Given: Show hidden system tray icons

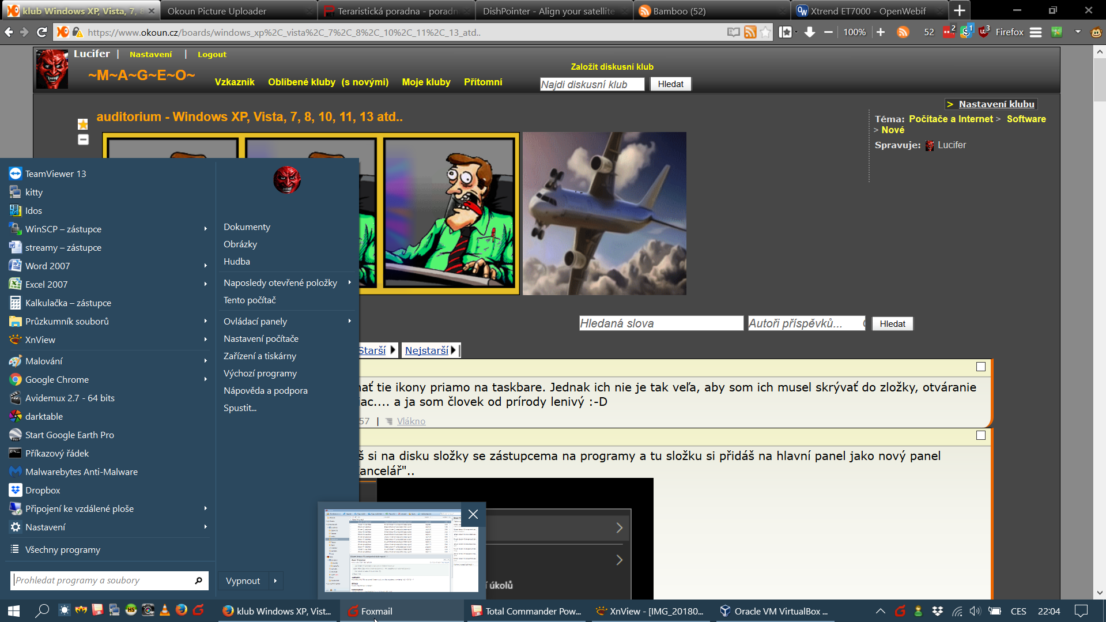Looking at the screenshot, I should (x=880, y=611).
